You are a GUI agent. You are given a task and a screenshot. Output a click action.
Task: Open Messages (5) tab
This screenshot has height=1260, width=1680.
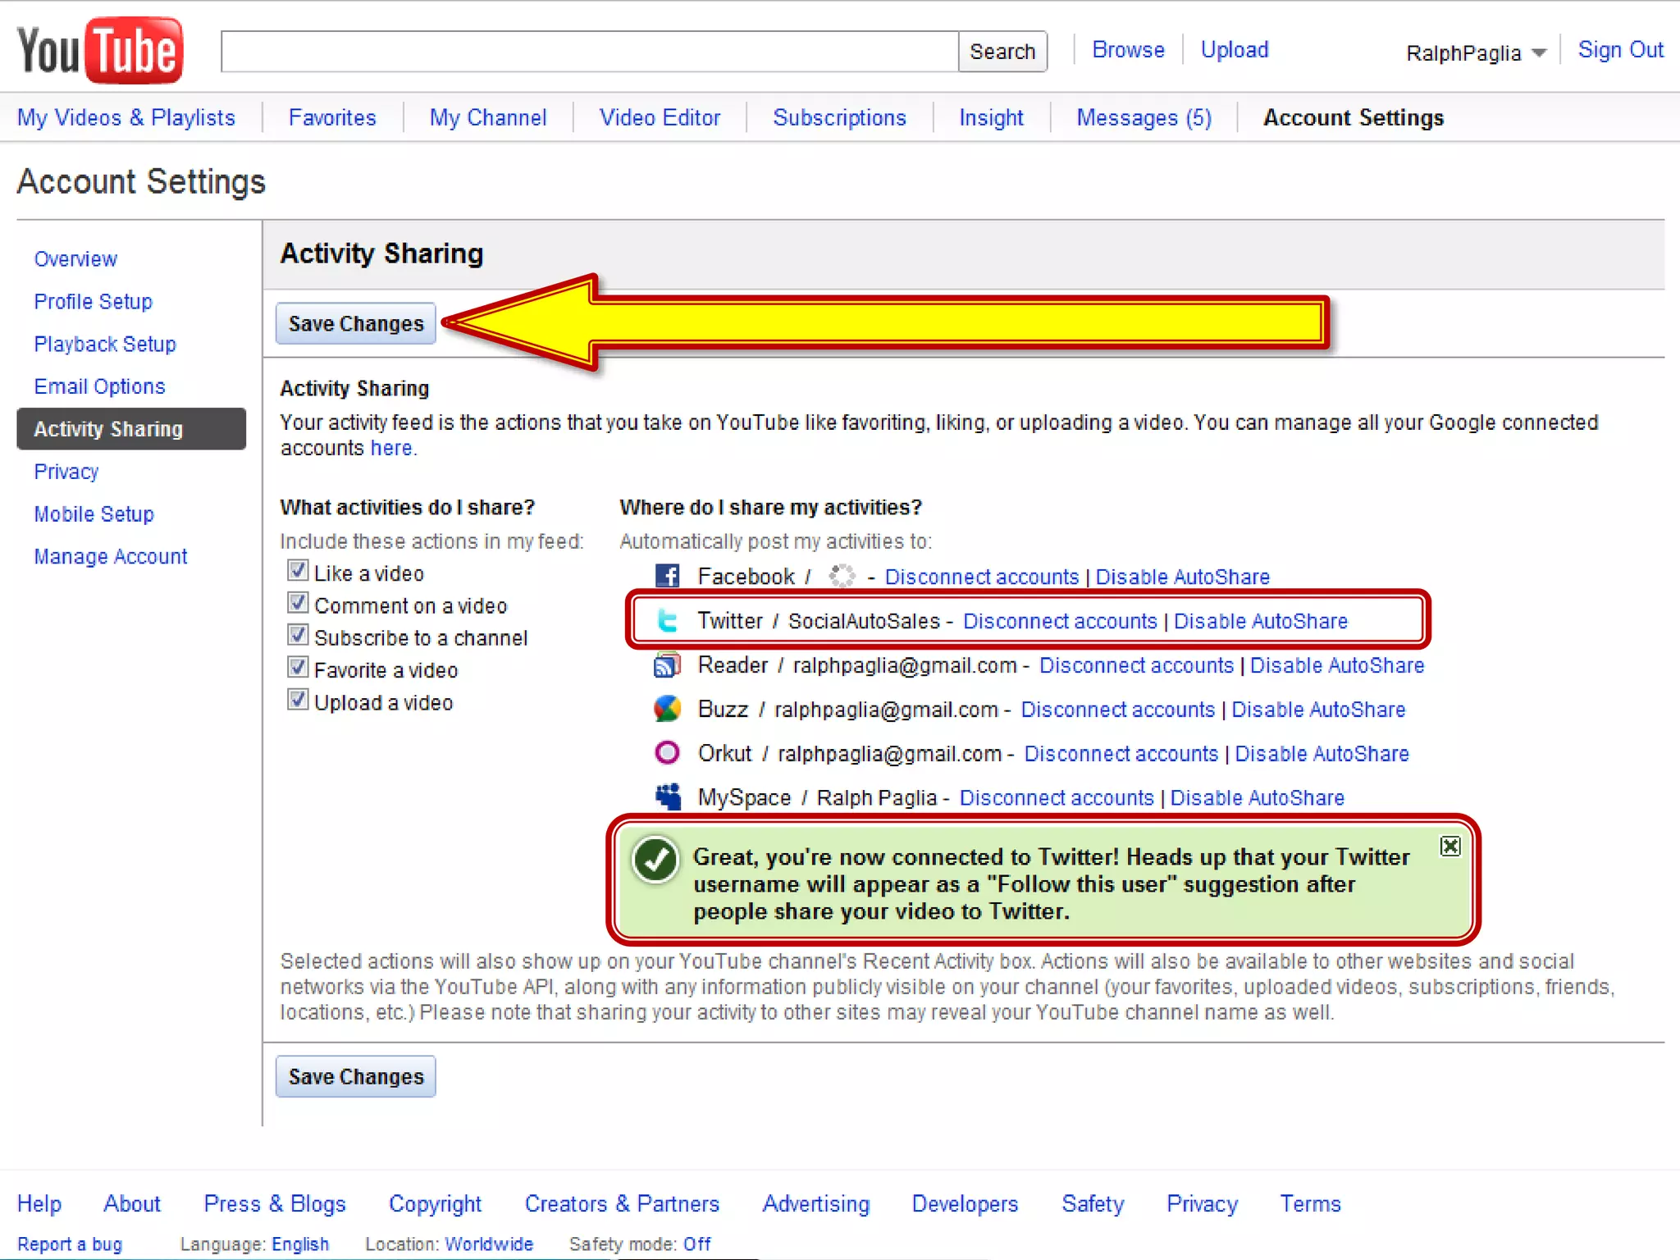point(1144,118)
